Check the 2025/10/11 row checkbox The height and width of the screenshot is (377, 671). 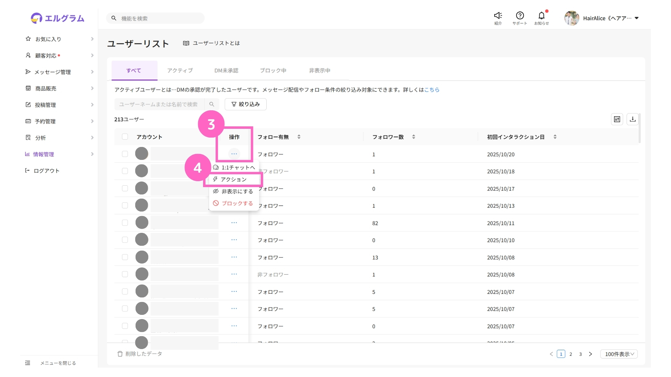tap(125, 223)
